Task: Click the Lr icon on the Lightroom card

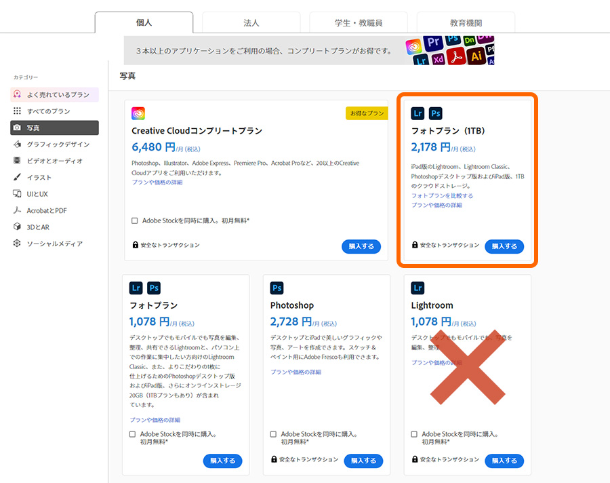Action: [418, 288]
